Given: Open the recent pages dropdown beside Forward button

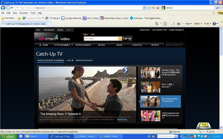Looking at the screenshot, I should [12, 8].
